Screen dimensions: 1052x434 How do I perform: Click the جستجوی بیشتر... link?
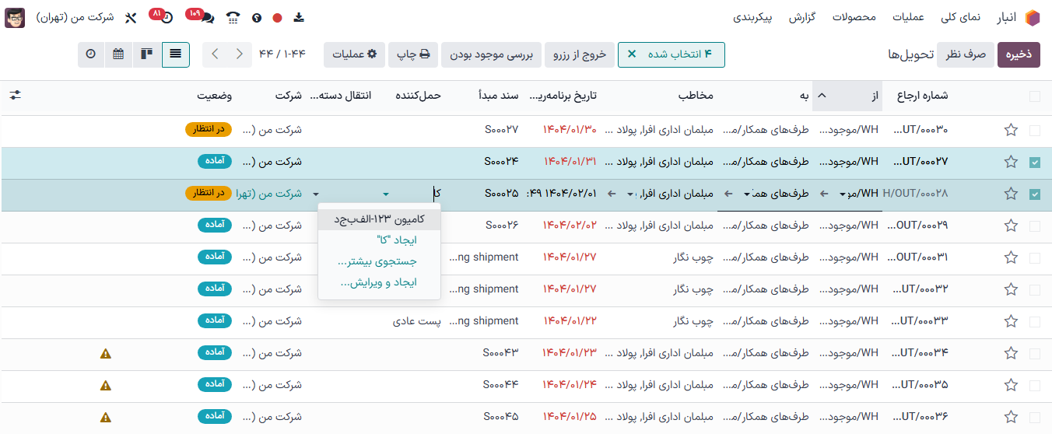click(377, 261)
